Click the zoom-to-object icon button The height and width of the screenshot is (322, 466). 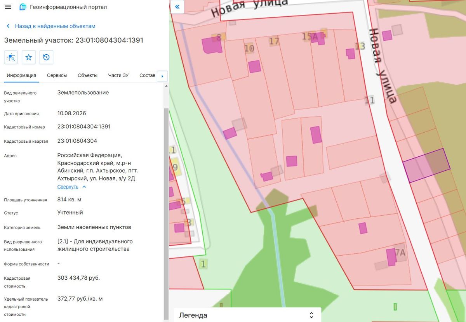pos(11,57)
